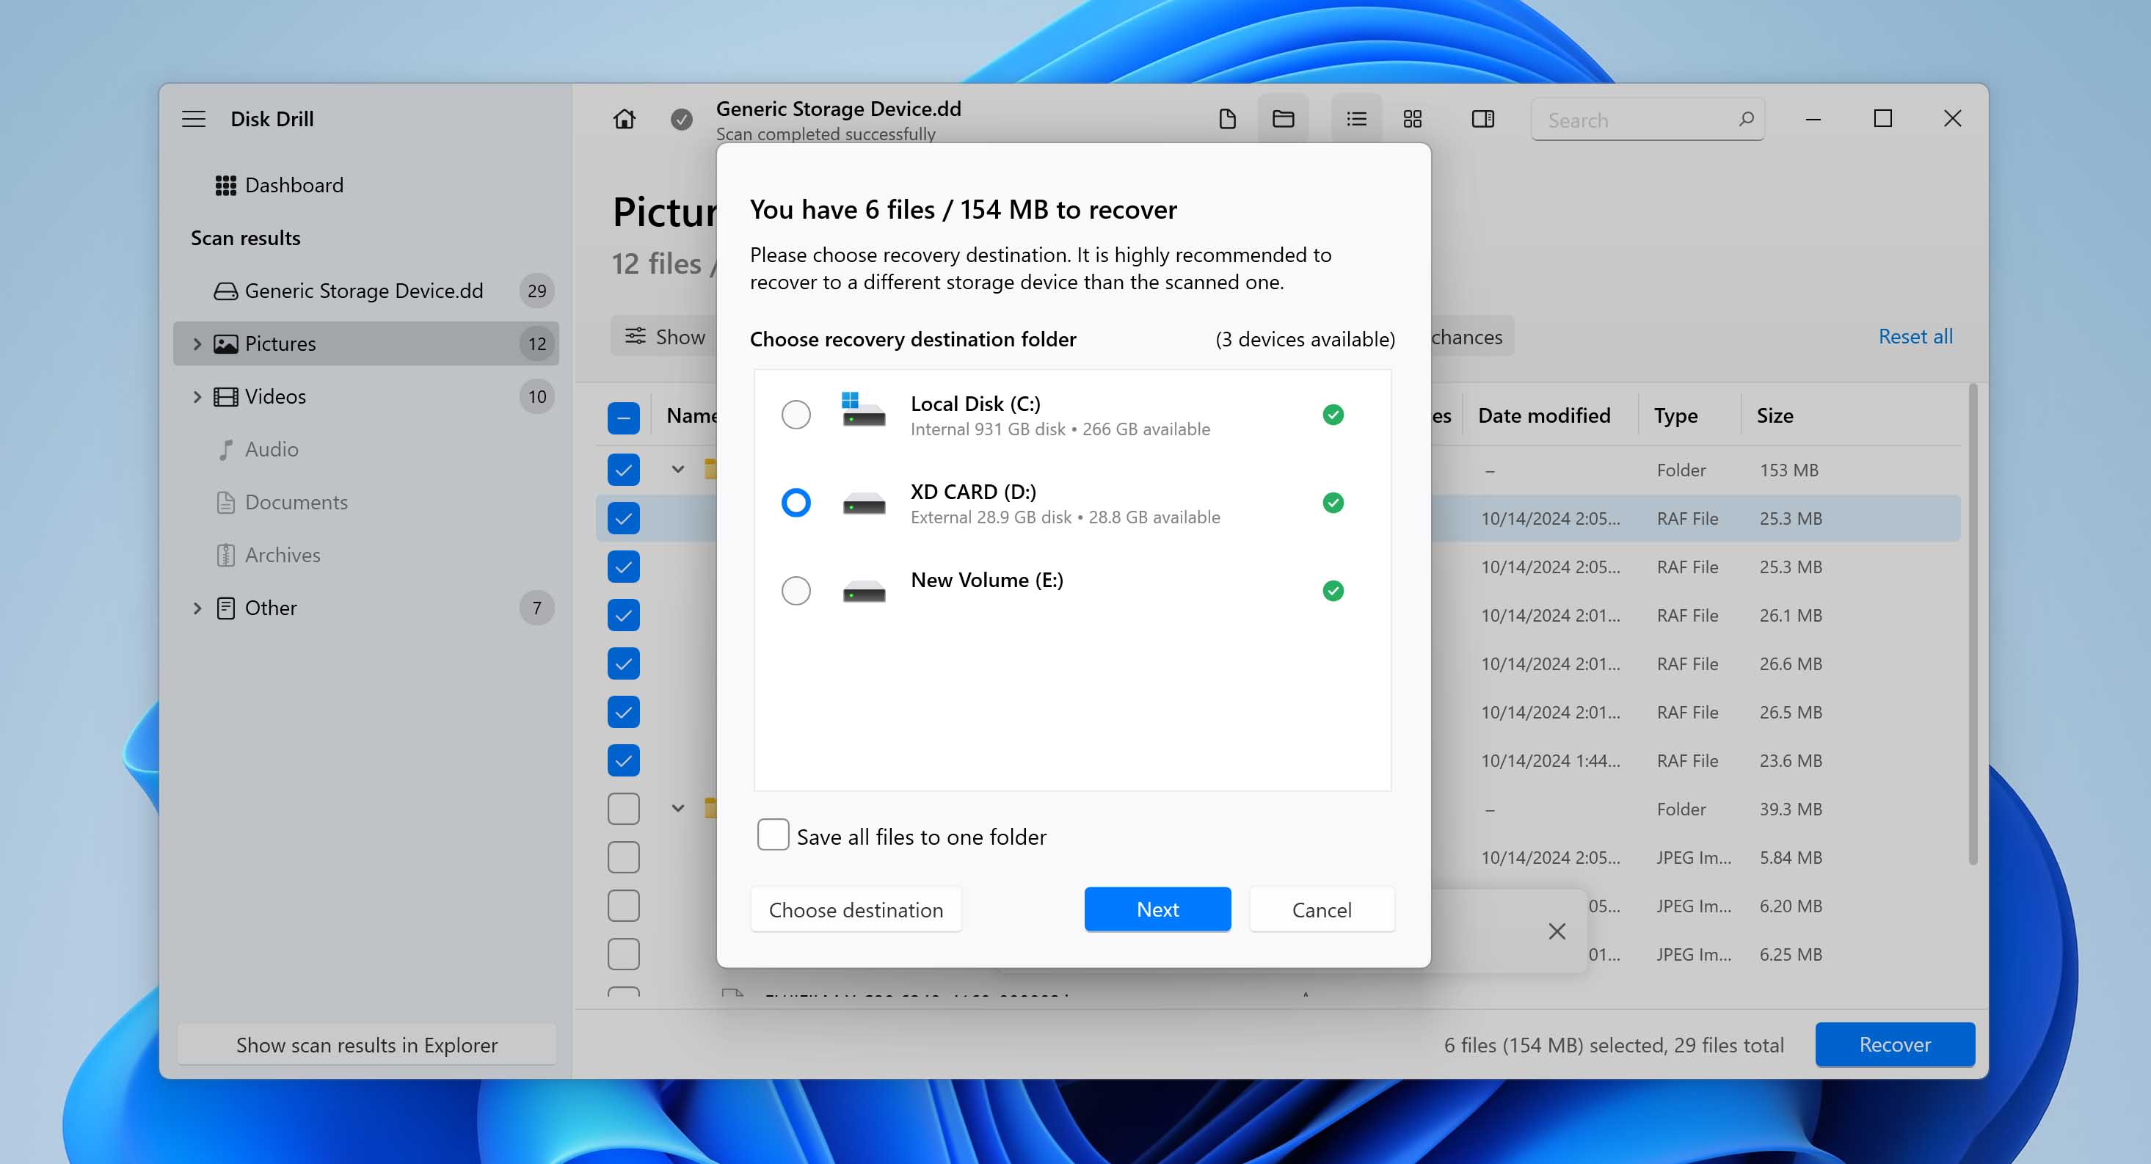Screen dimensions: 2151x1164
Task: Click the scan completed checkmark icon
Action: (x=681, y=120)
